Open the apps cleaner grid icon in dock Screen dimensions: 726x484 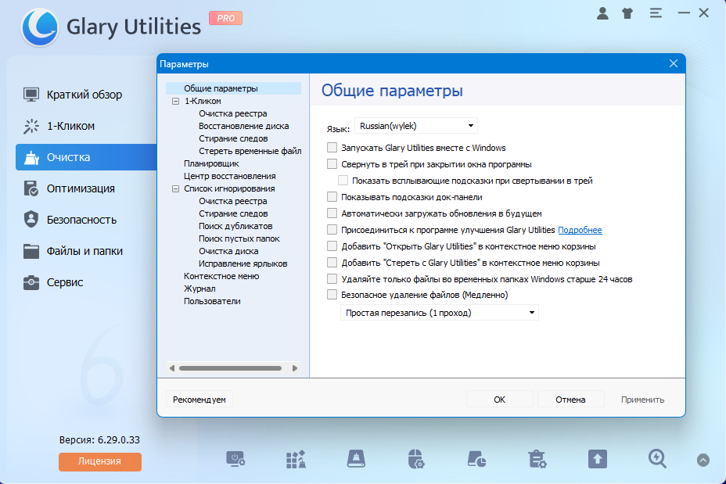coord(296,460)
